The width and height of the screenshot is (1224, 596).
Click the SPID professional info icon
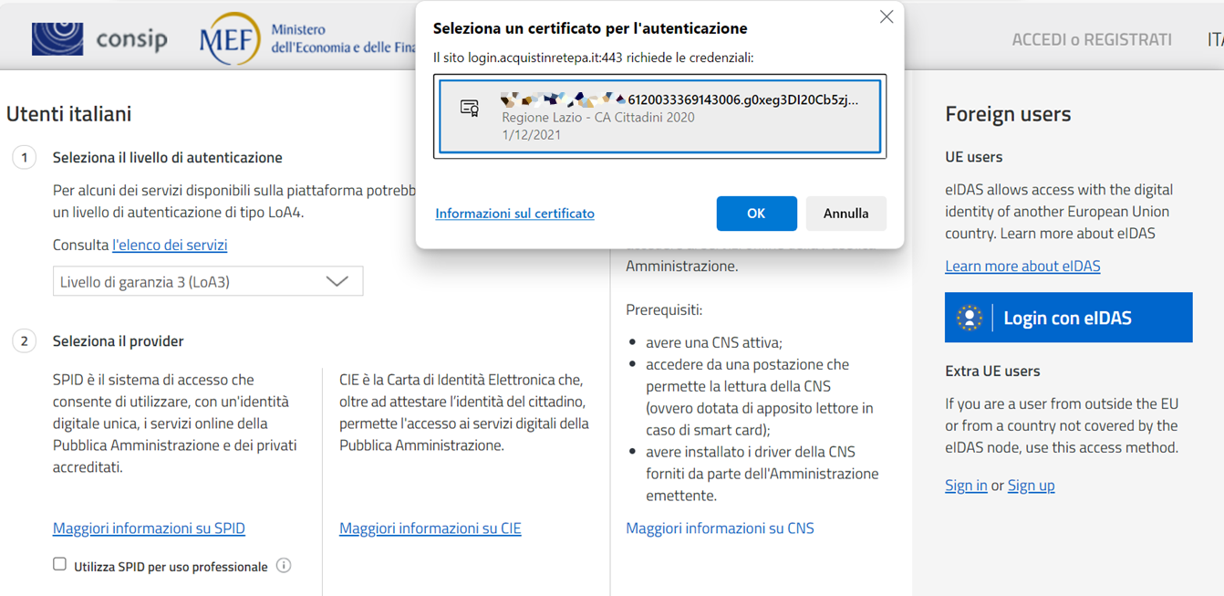[x=284, y=566]
